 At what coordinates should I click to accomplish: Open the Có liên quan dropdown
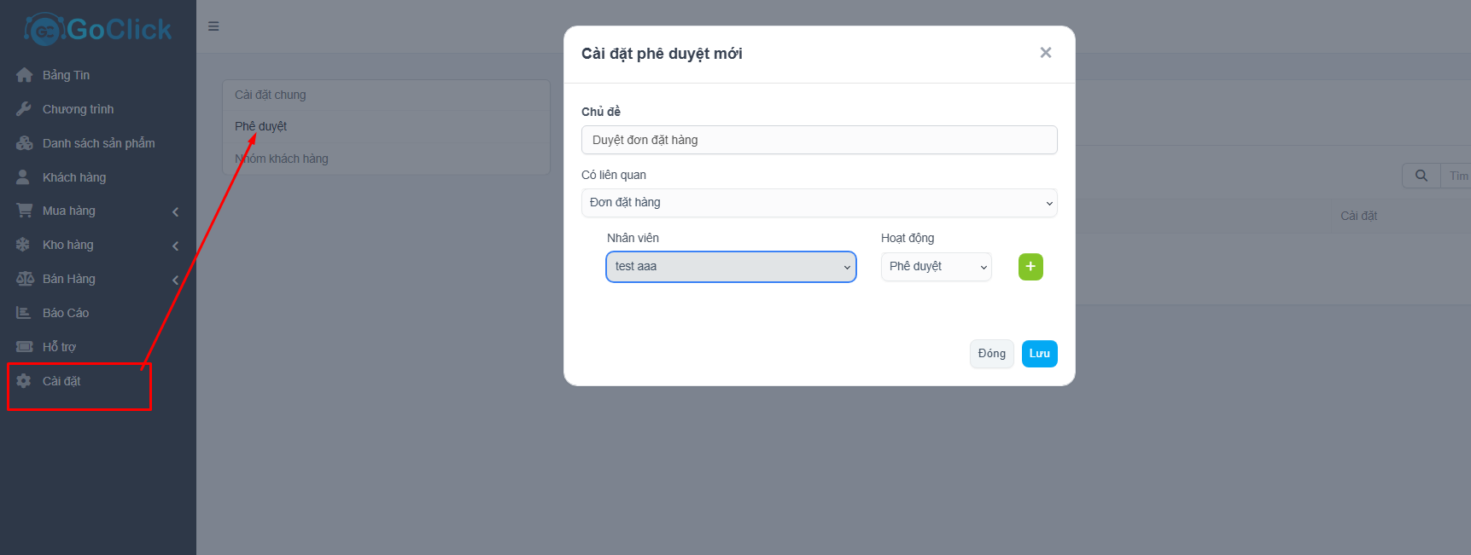[x=819, y=203]
